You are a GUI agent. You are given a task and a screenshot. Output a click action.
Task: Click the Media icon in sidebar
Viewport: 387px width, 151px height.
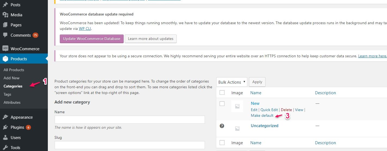[5, 15]
